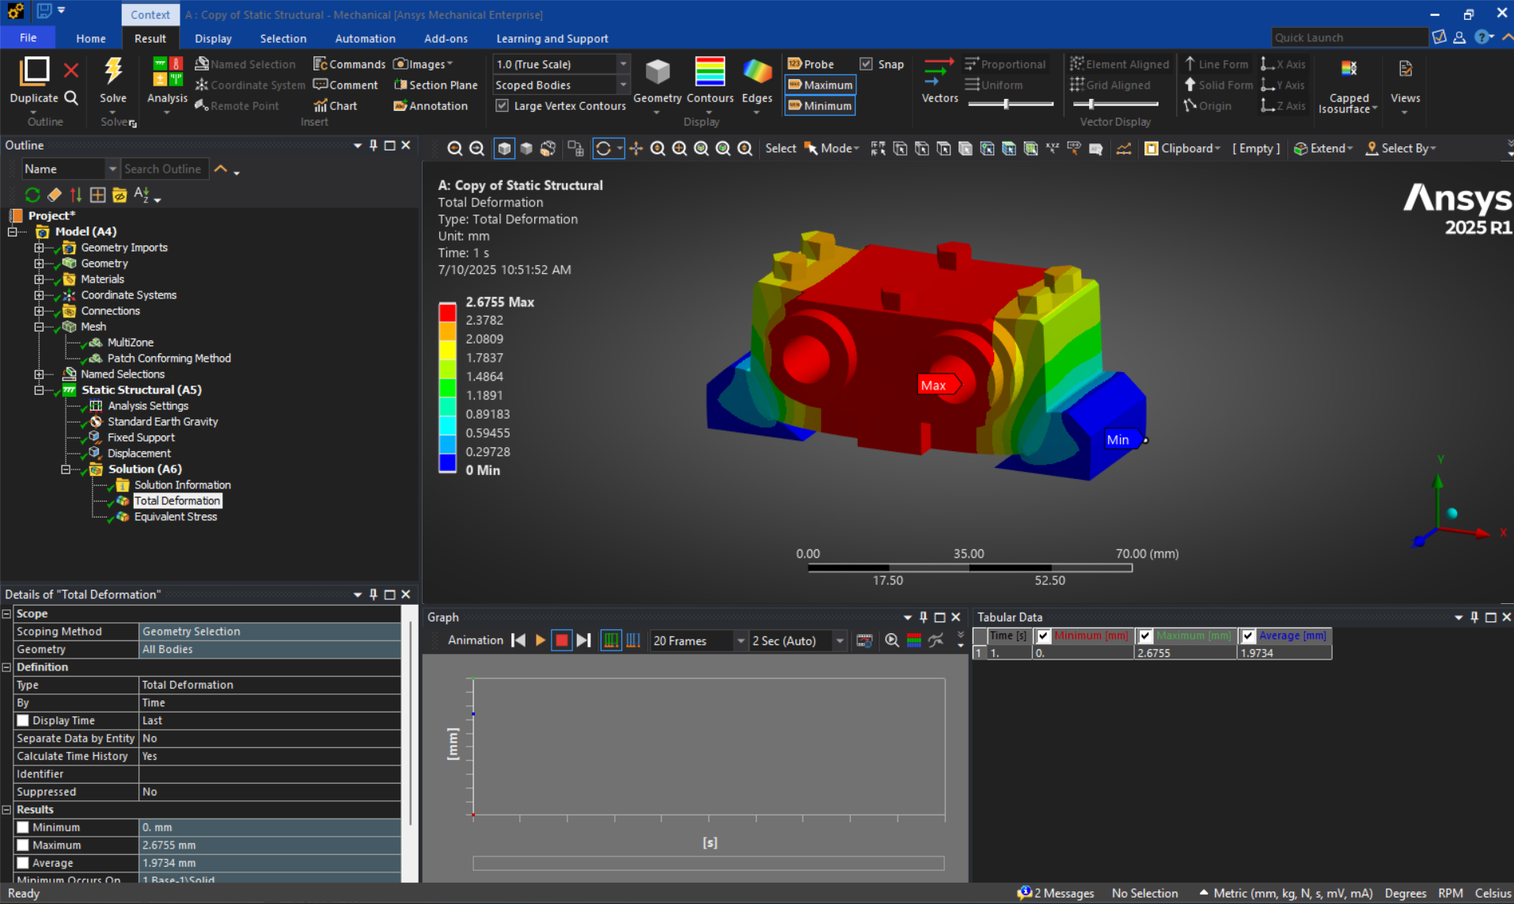Open the Scoped Bodies dropdown
Viewport: 1514px width, 904px height.
tap(624, 85)
